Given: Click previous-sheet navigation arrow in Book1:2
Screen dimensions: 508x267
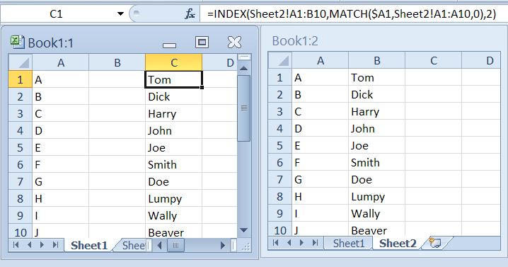Looking at the screenshot, I should (289, 243).
